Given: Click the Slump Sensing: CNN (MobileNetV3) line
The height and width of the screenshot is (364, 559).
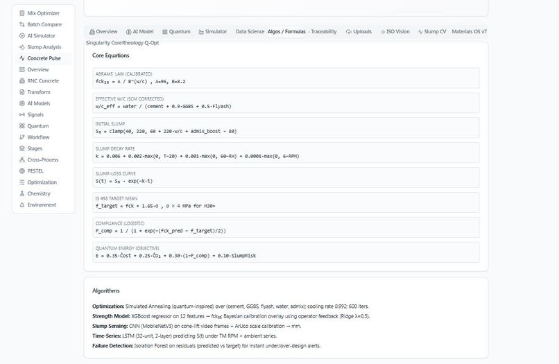Looking at the screenshot, I should (x=197, y=326).
